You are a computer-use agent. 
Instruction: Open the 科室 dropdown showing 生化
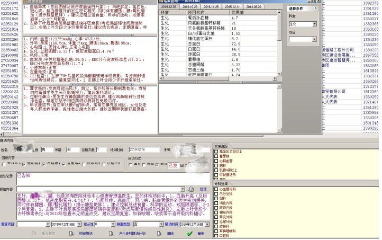314,24
